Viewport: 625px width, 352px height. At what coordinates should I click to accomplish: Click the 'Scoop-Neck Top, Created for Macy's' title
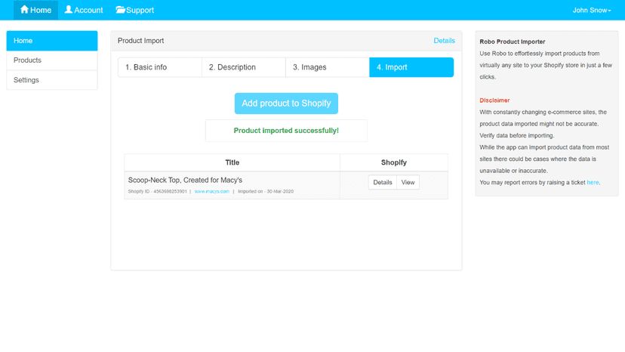pos(185,181)
